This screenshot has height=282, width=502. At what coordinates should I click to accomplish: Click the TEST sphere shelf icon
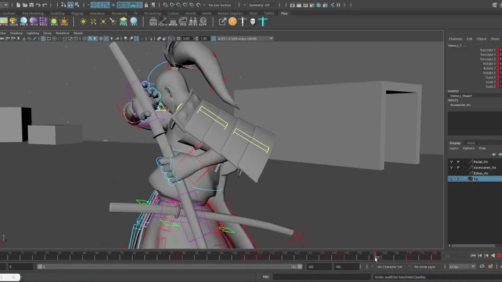point(133,22)
